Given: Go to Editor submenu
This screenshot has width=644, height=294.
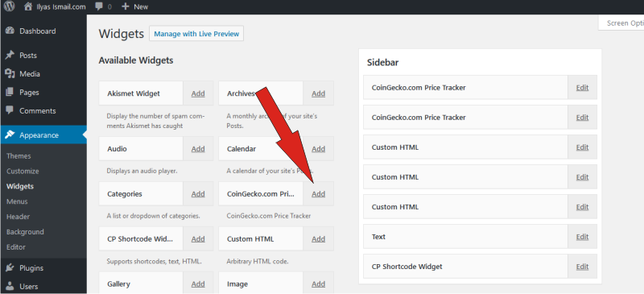Looking at the screenshot, I should pyautogui.click(x=16, y=247).
